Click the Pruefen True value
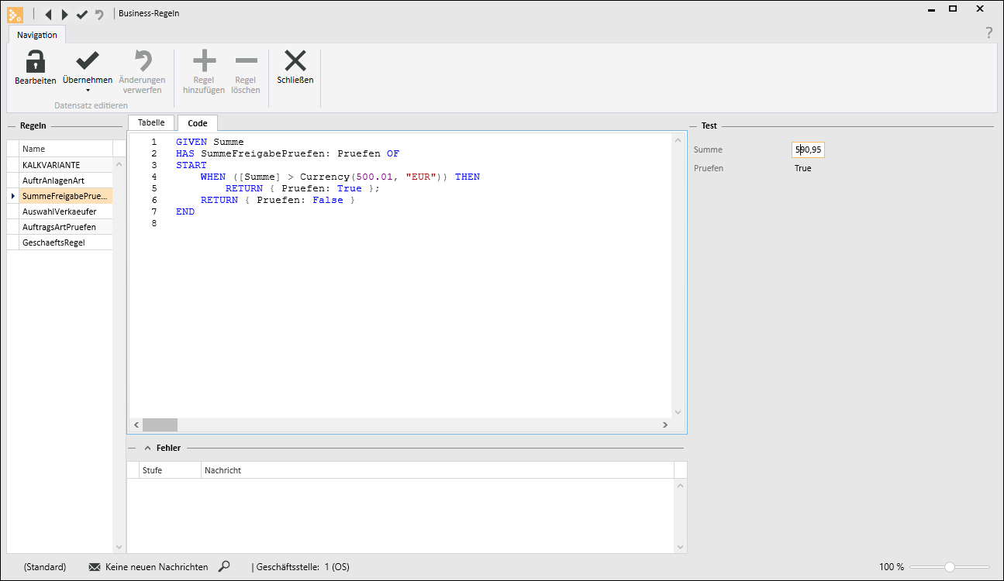The height and width of the screenshot is (581, 1004). tap(802, 168)
